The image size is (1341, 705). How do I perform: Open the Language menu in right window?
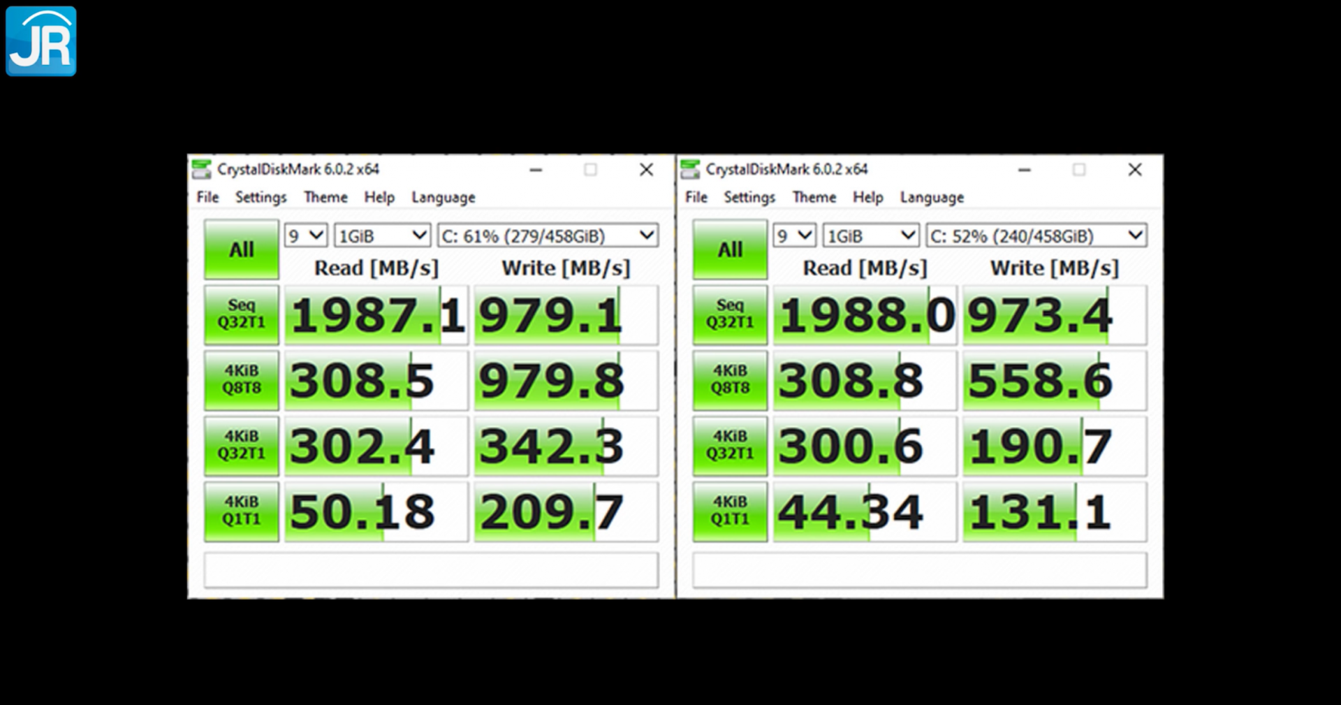(932, 197)
